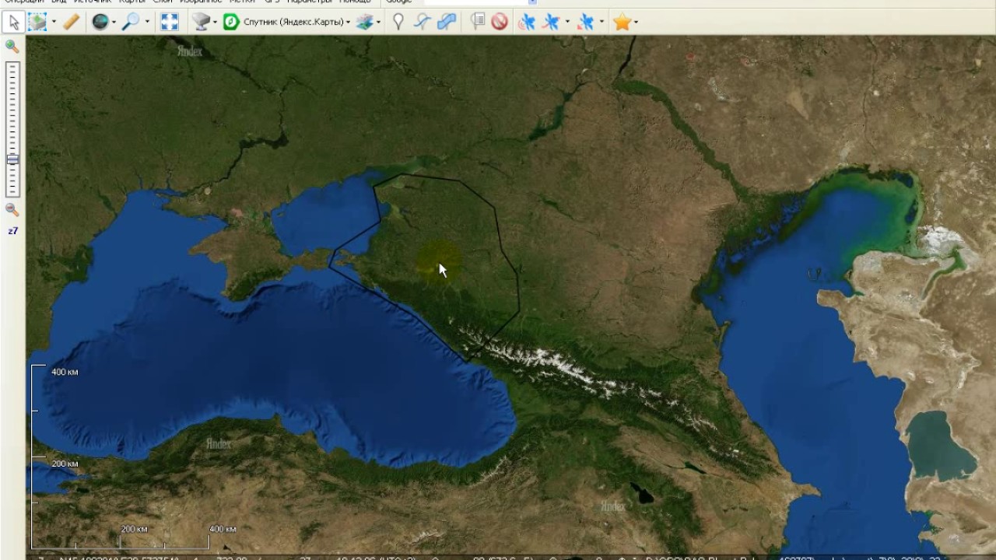Expand the layers icon dropdown arrow

point(379,22)
